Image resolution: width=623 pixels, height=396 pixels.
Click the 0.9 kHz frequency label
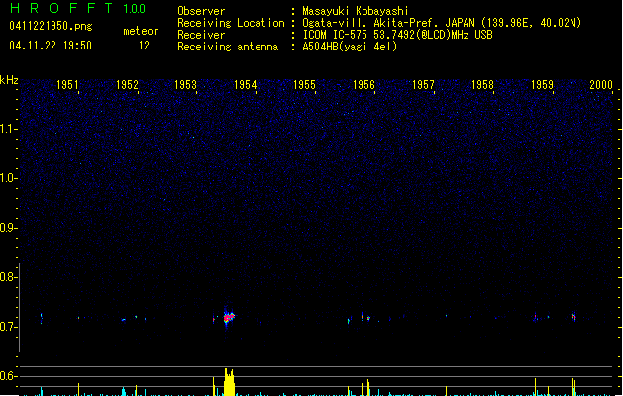(9, 228)
